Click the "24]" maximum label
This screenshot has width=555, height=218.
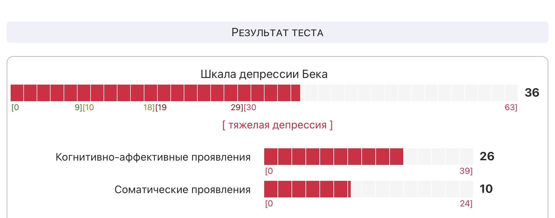tap(466, 203)
